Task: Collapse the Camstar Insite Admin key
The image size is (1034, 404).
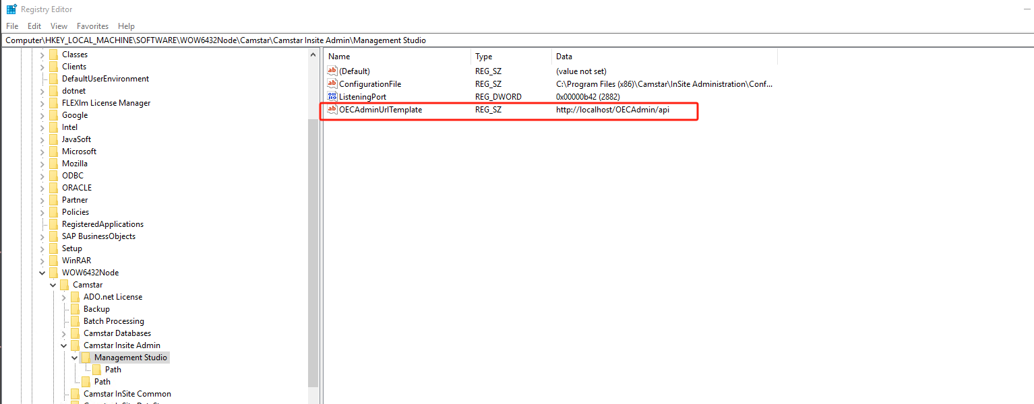Action: [x=64, y=345]
